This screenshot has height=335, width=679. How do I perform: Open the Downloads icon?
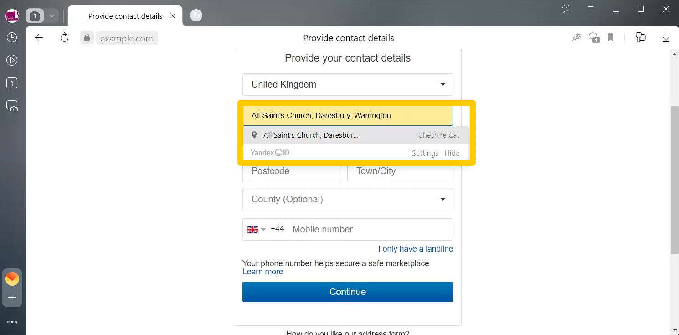(666, 38)
